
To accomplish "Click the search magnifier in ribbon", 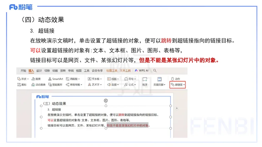I will (155, 71).
